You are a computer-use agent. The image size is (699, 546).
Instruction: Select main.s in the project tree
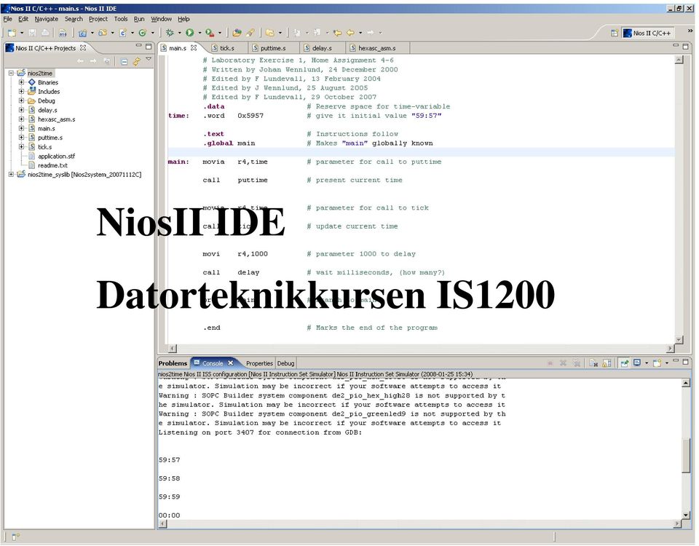tap(47, 129)
